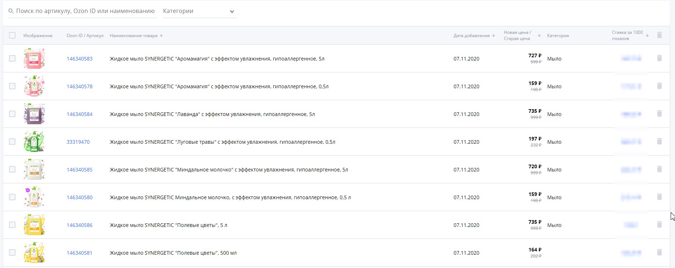Viewport: 675px width, 268px height.
Task: Click Мыло category in row 146340586
Action: point(554,225)
